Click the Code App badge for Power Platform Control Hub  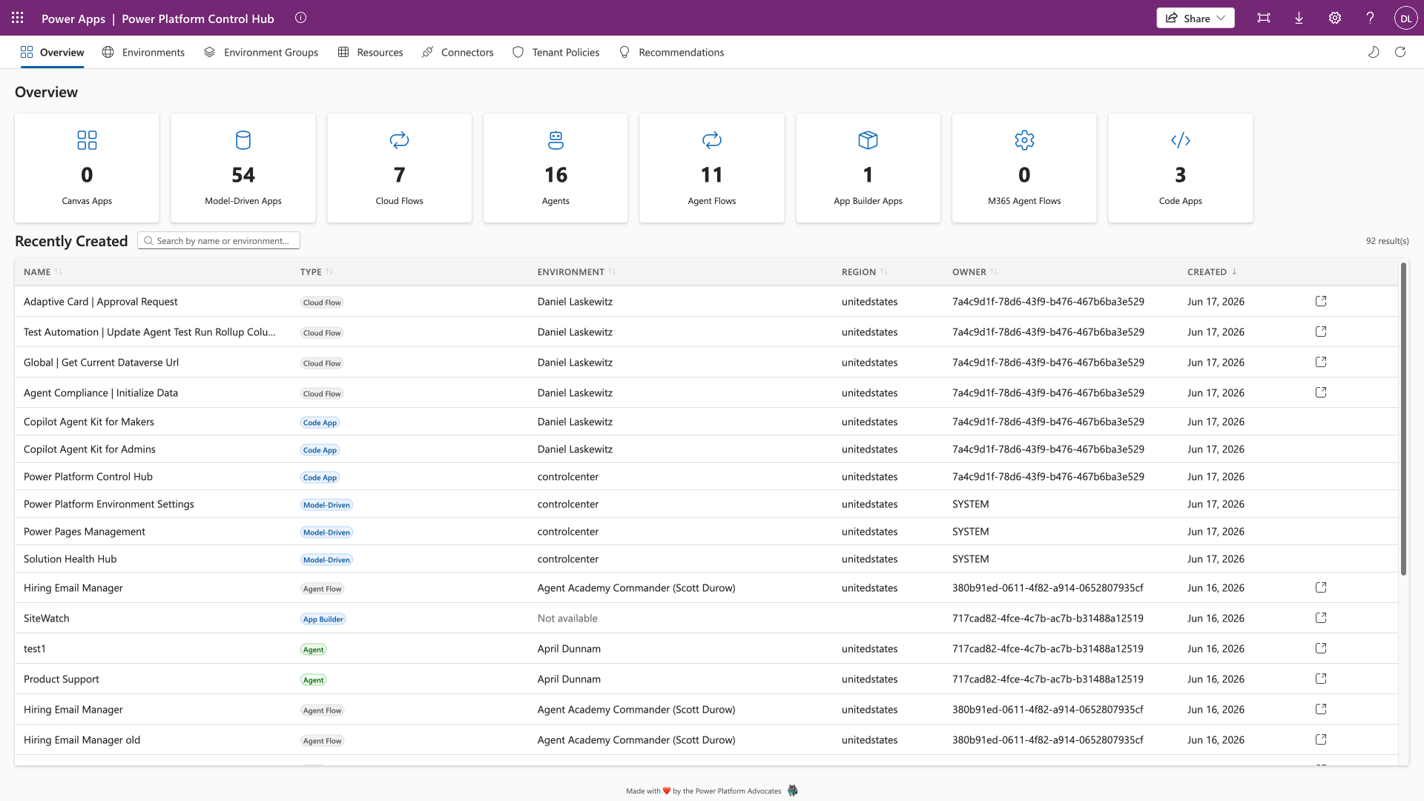tap(320, 478)
